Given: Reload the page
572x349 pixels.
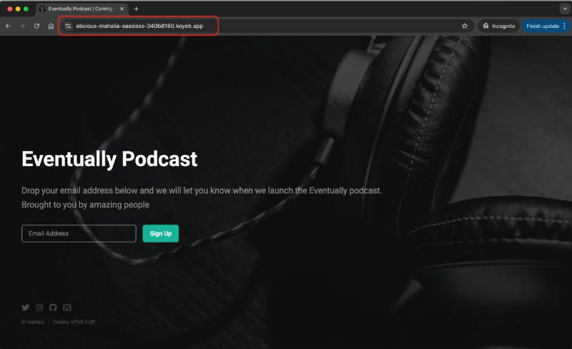Looking at the screenshot, I should (36, 26).
